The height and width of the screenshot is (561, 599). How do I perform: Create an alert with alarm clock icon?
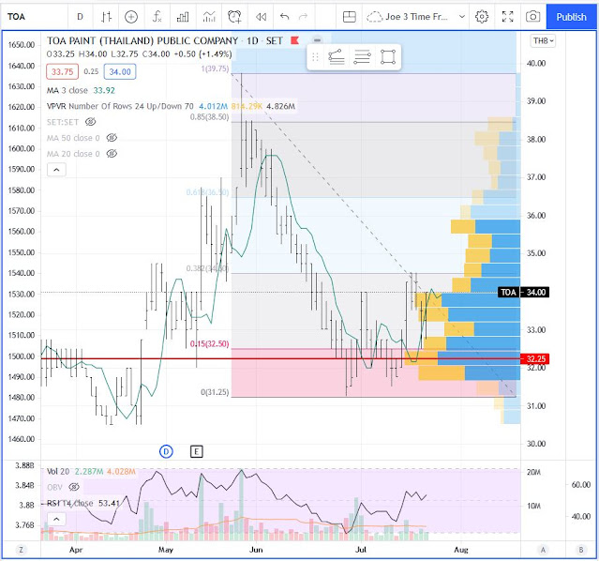(x=234, y=17)
